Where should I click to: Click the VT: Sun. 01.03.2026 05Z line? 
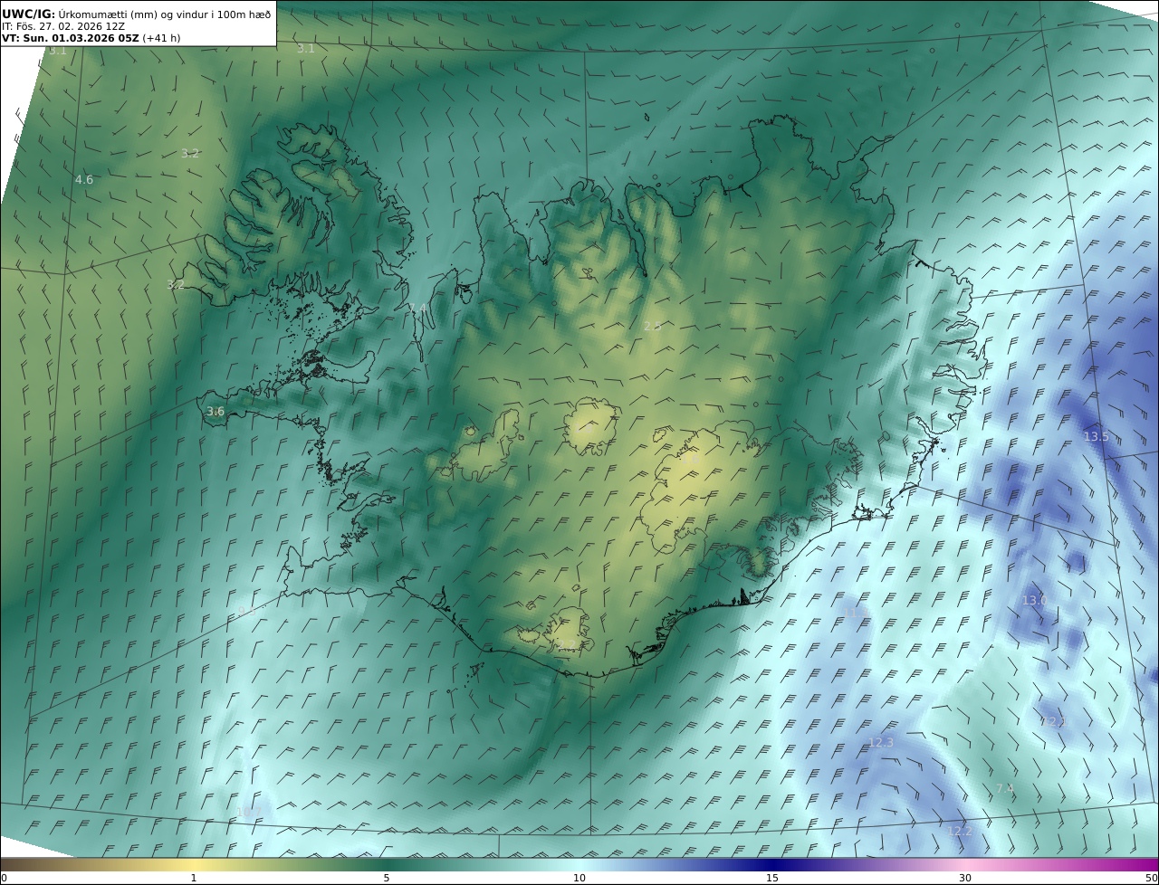point(91,38)
